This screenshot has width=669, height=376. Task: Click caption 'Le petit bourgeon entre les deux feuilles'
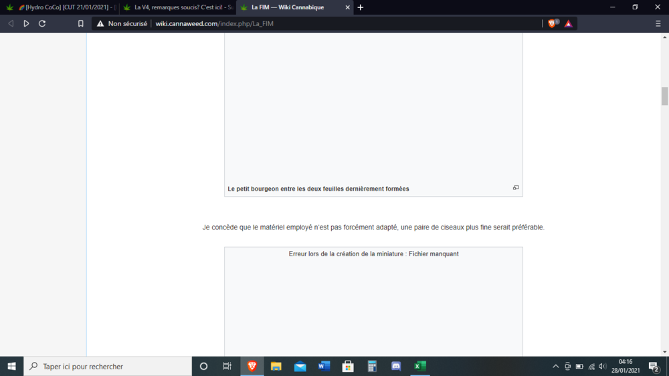[x=318, y=189]
